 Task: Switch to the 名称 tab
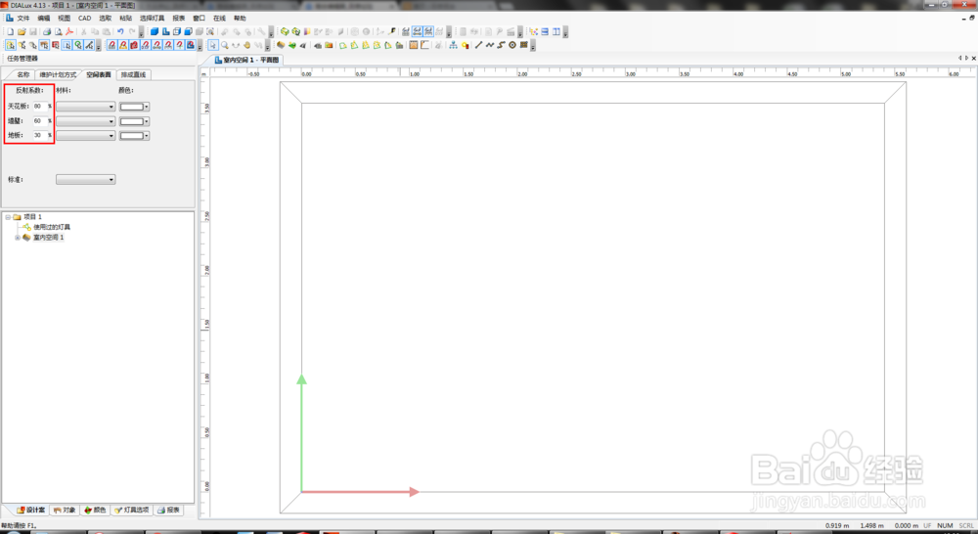(23, 75)
